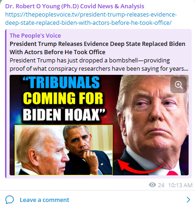
Task: Open the Dr. Robert O Young channel name
Action: tap(75, 6)
